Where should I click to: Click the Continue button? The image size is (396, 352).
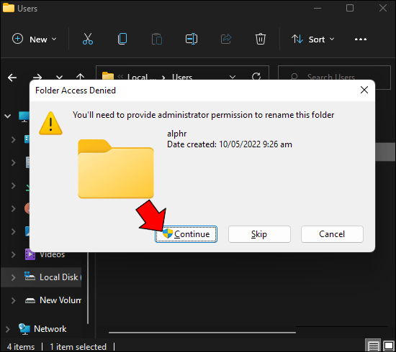[186, 234]
